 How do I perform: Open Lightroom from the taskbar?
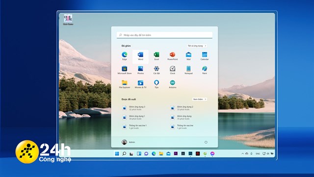(x=183, y=153)
